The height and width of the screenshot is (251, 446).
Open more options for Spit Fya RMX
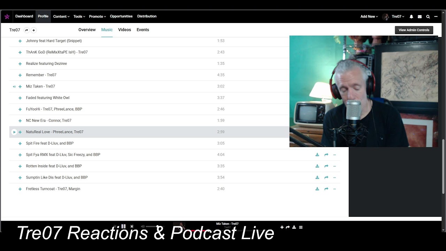coord(334,155)
